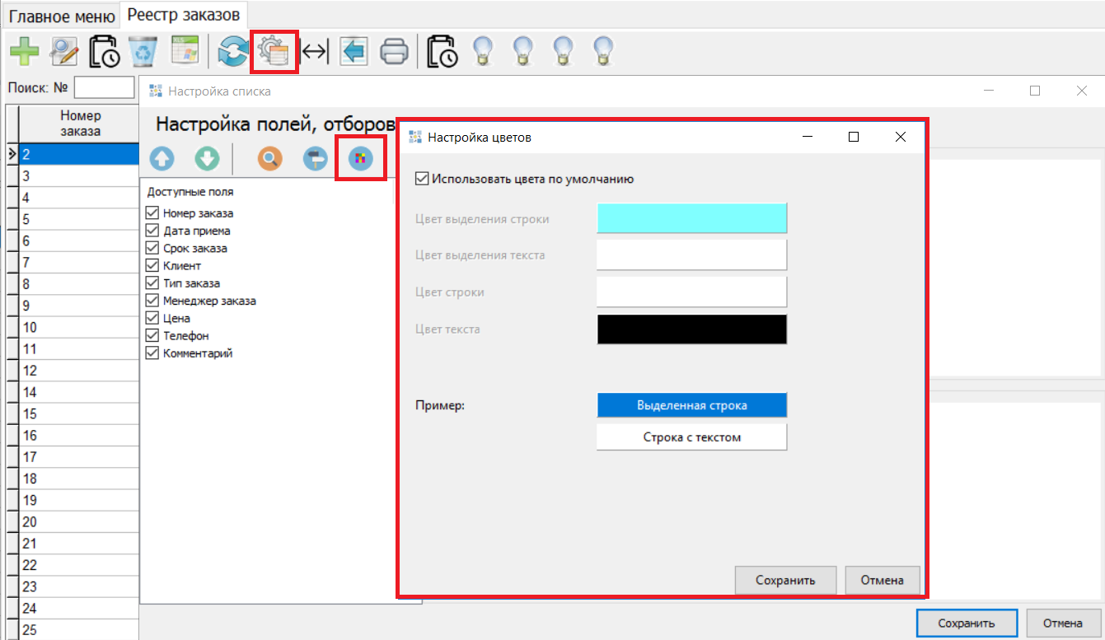Pick the cyan row highlight color swatch

point(691,218)
